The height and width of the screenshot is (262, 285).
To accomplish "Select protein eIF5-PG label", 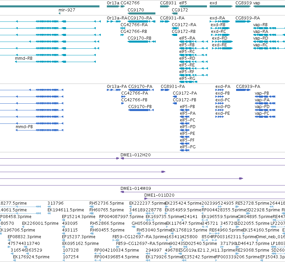I will tap(188, 147).
